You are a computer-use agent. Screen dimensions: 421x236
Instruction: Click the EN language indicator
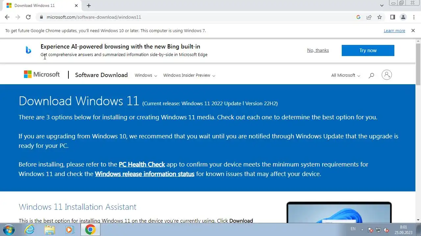click(353, 229)
